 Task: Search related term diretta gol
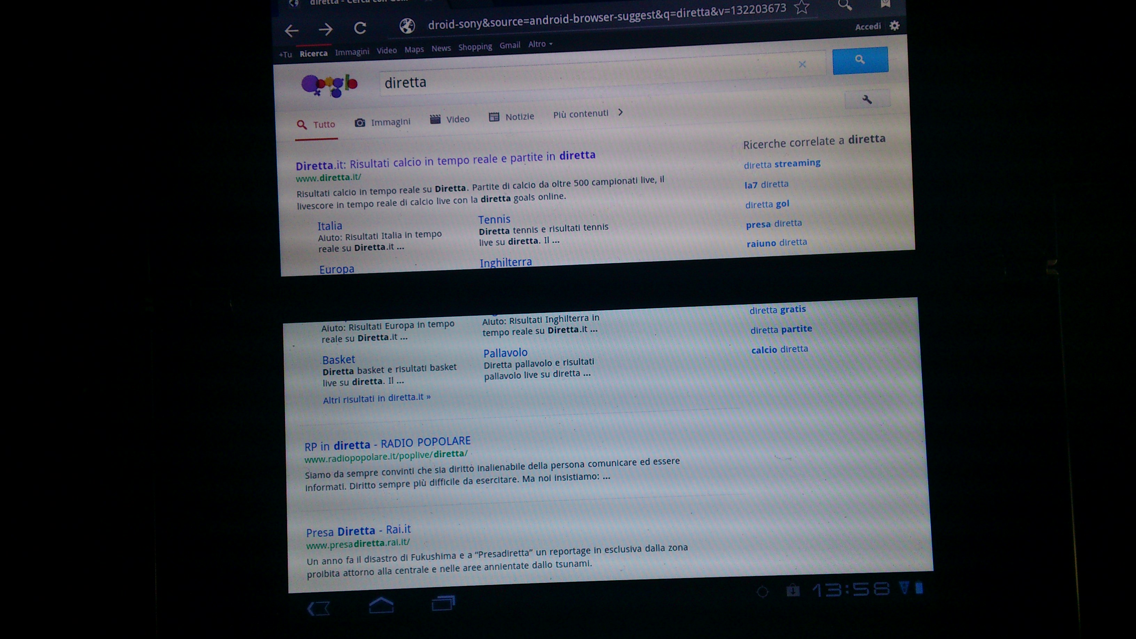click(767, 204)
